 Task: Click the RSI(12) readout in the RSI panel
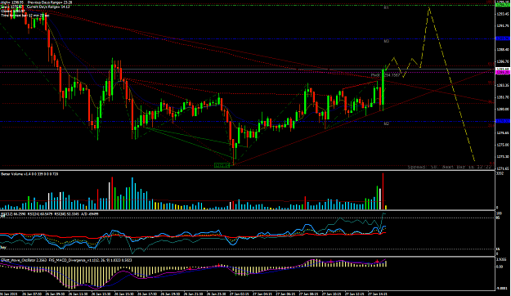(13, 214)
